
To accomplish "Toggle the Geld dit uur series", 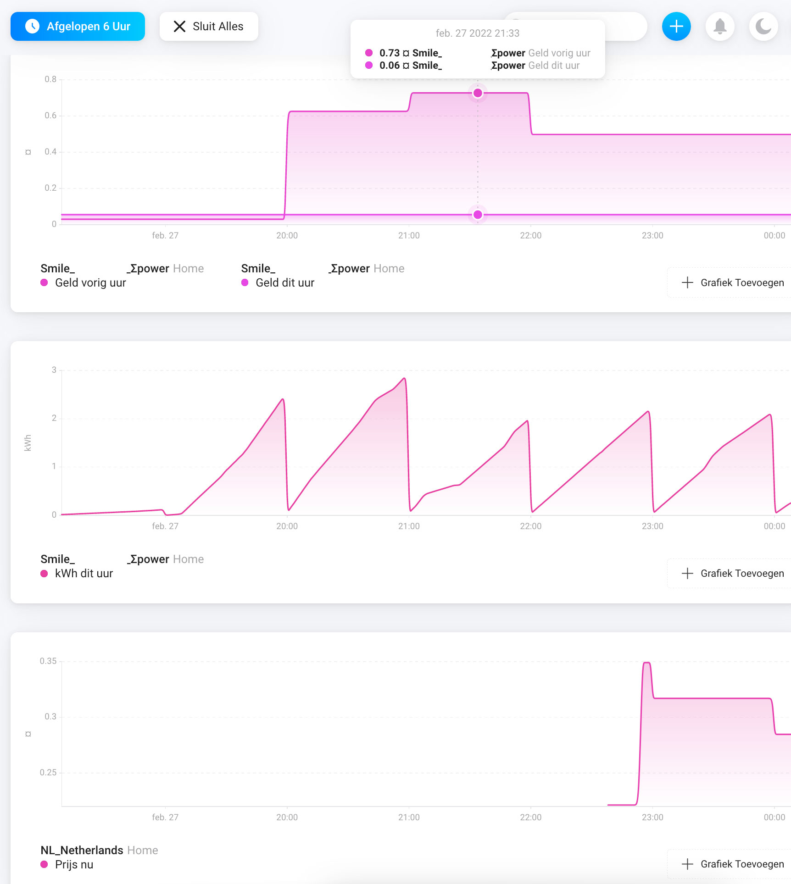I will [278, 282].
